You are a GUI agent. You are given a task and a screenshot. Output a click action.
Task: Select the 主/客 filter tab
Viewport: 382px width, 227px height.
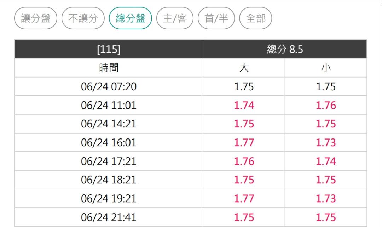(x=175, y=18)
